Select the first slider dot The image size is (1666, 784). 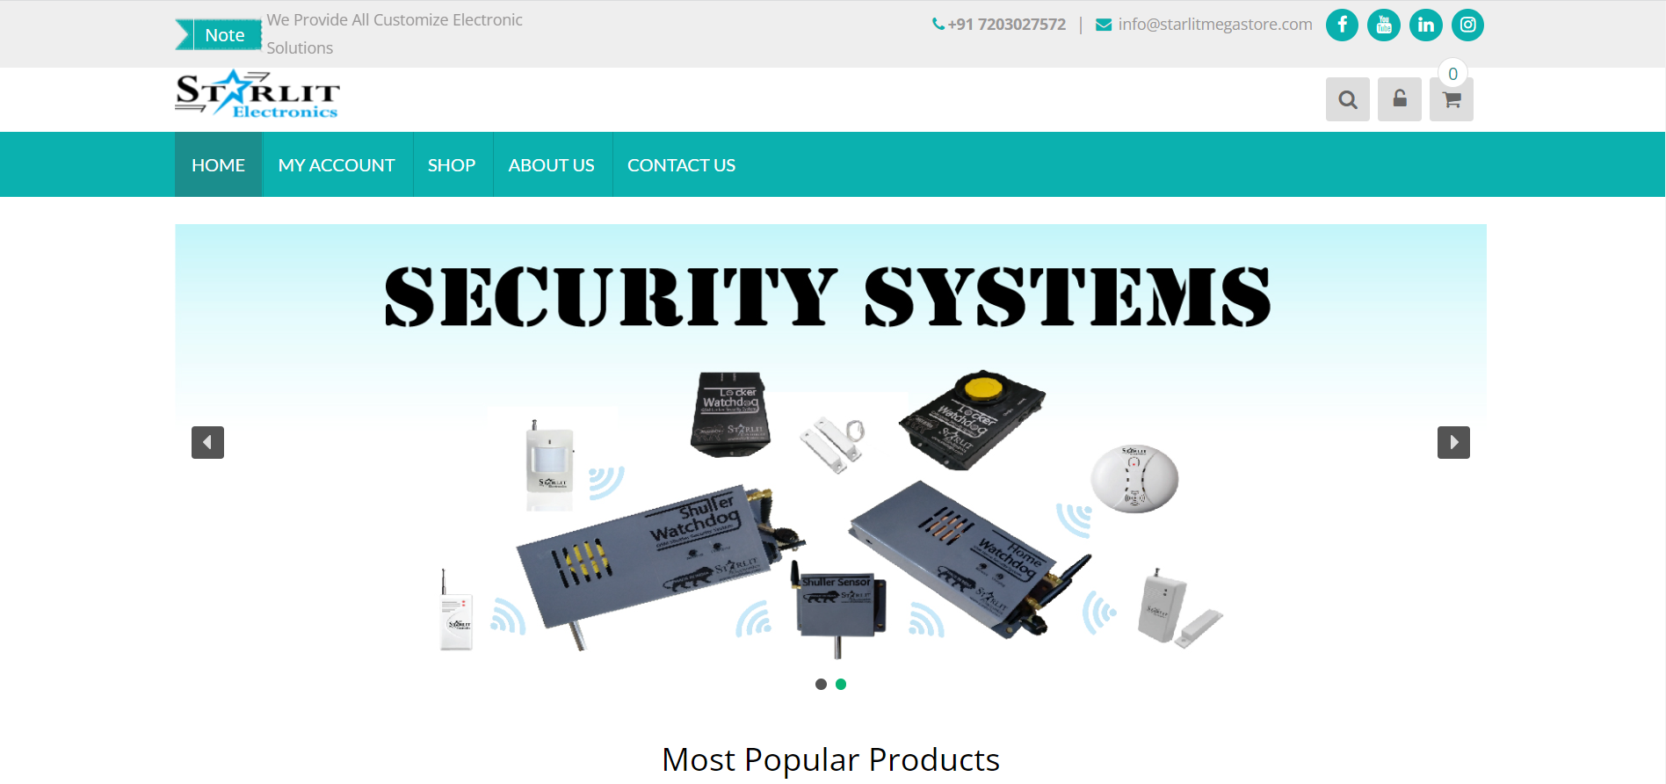821,684
